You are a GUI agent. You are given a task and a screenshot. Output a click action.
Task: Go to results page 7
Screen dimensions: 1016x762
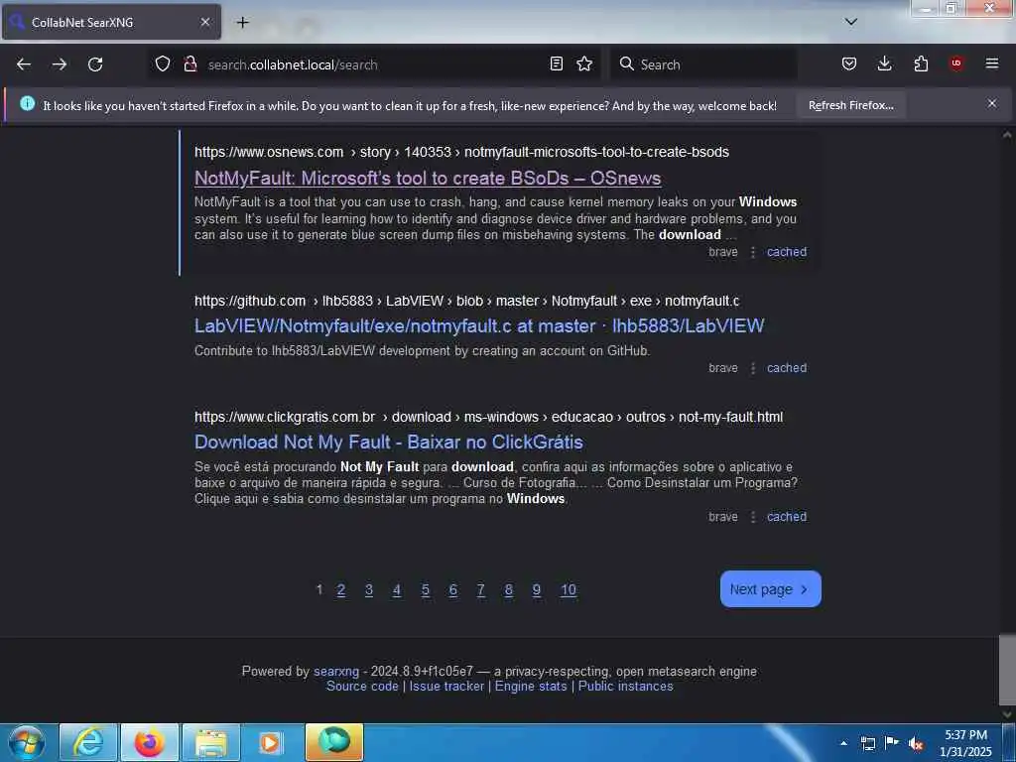(x=481, y=589)
